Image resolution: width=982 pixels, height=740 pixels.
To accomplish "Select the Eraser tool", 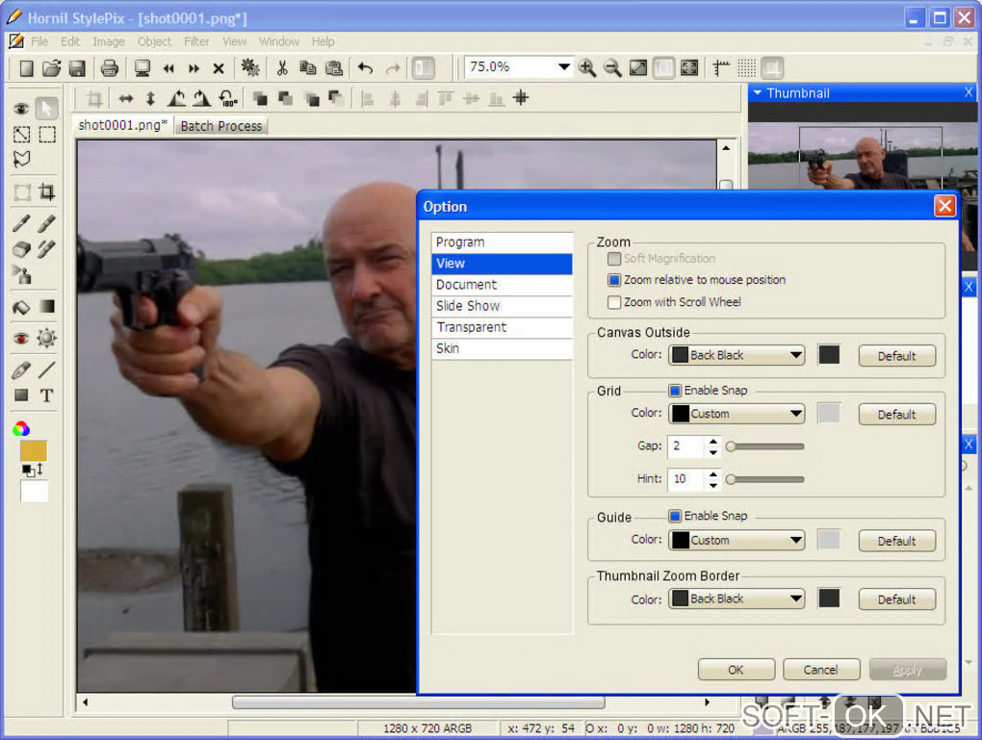I will pos(21,249).
